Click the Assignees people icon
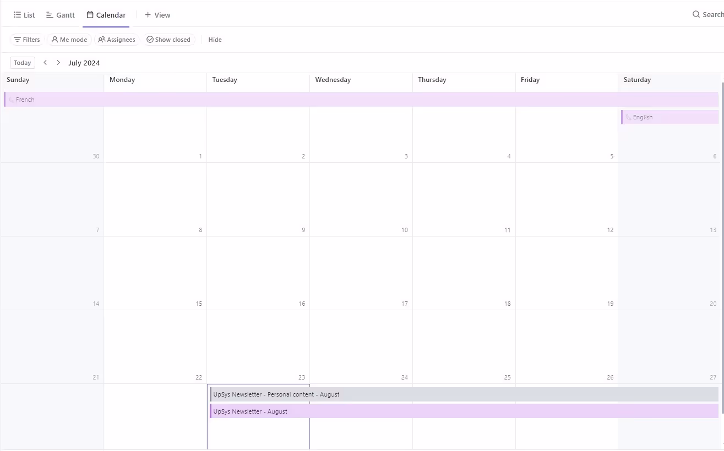 point(101,39)
